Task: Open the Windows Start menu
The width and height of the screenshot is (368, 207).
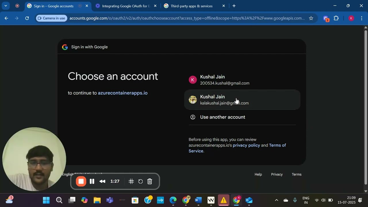Action: point(46,200)
